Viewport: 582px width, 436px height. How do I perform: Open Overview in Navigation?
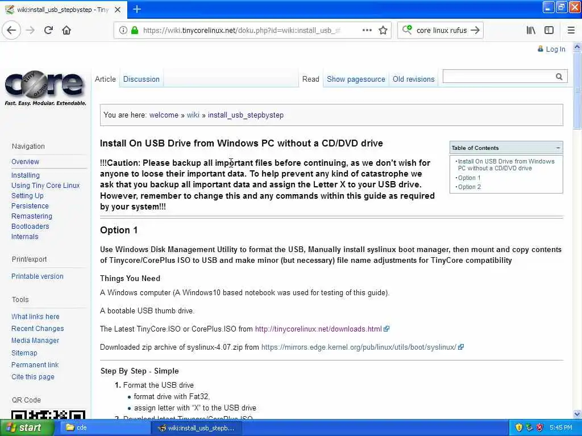tap(25, 162)
